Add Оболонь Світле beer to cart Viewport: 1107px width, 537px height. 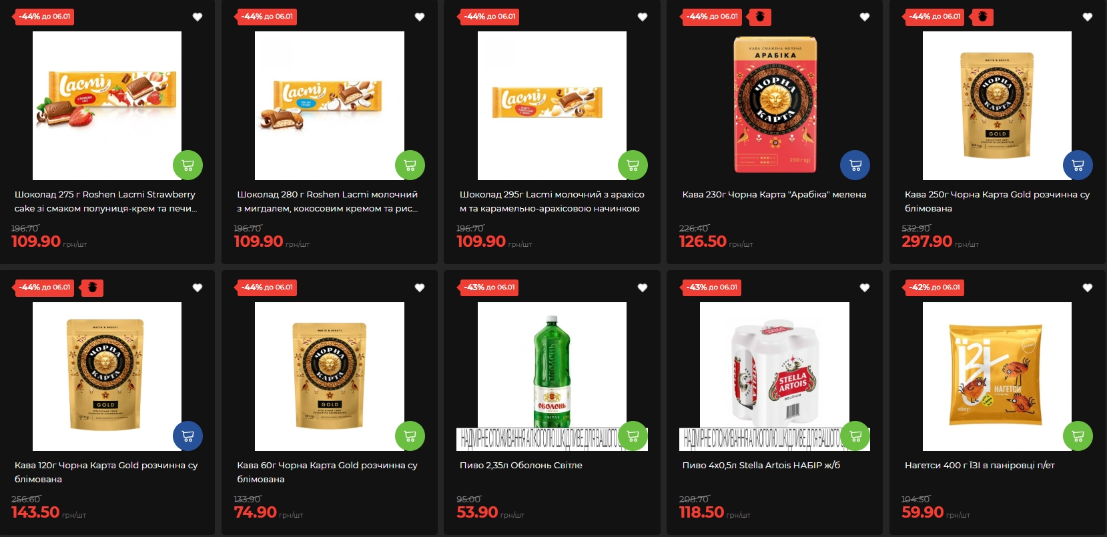click(633, 436)
